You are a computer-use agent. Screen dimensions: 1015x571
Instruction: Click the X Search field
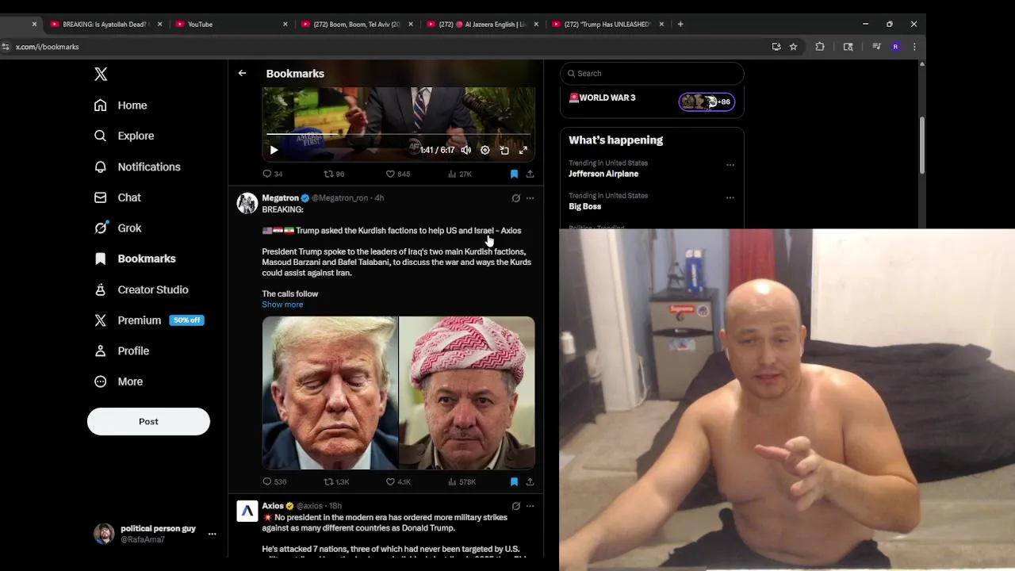[x=652, y=74]
